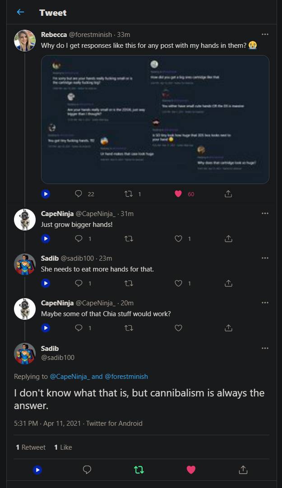Retweet Rebecca's hands tweet
Image resolution: width=282 pixels, height=488 pixels.
coord(128,193)
